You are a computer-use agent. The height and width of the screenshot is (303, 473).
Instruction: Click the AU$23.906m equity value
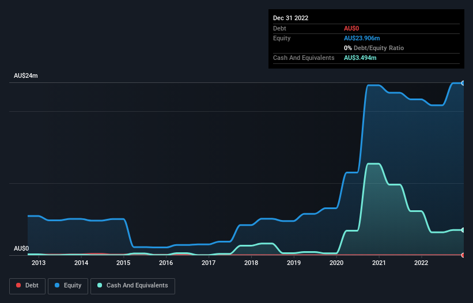coord(362,38)
